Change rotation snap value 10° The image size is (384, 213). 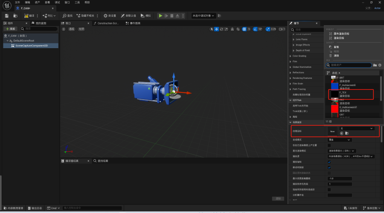coord(260,29)
